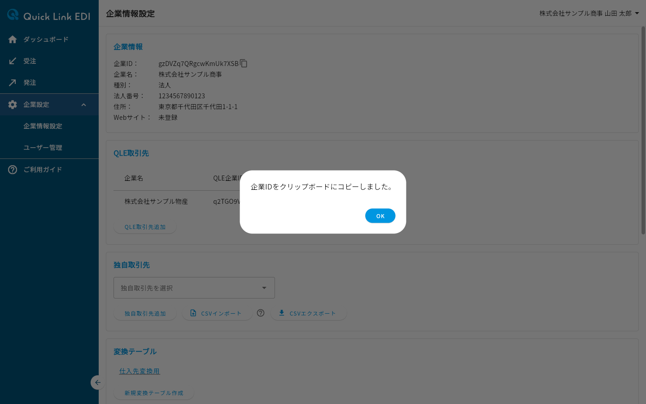Click the 発注 arrow icon
Image resolution: width=646 pixels, height=404 pixels.
[13, 83]
